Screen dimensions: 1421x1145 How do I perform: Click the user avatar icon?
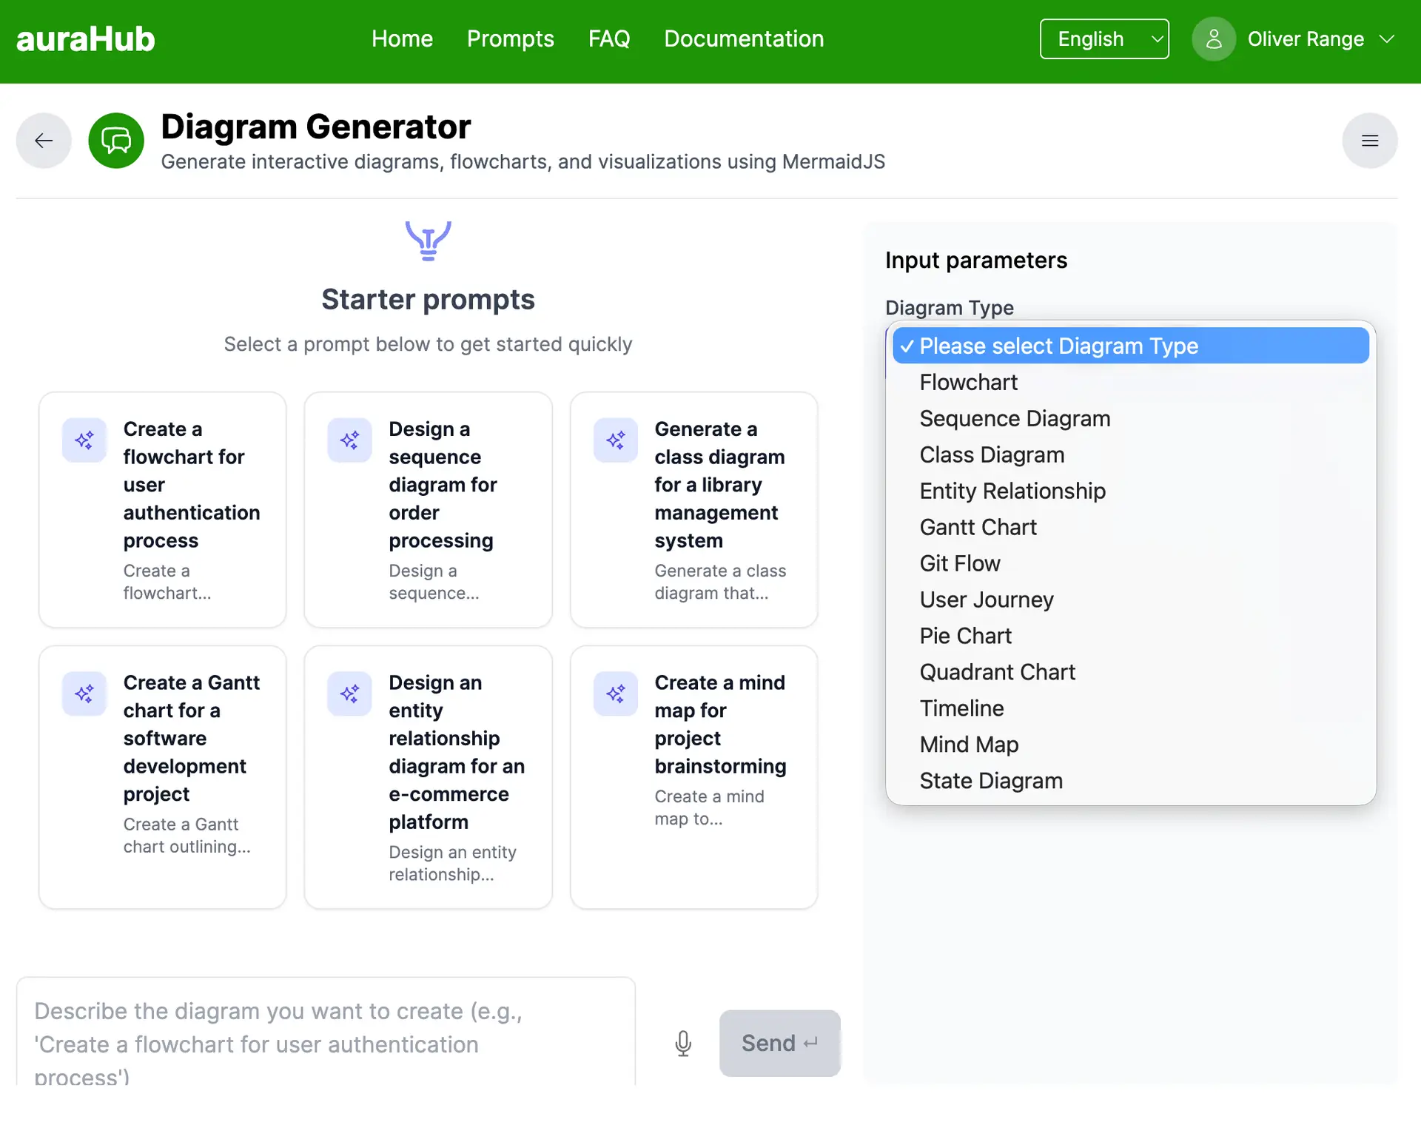click(x=1213, y=38)
